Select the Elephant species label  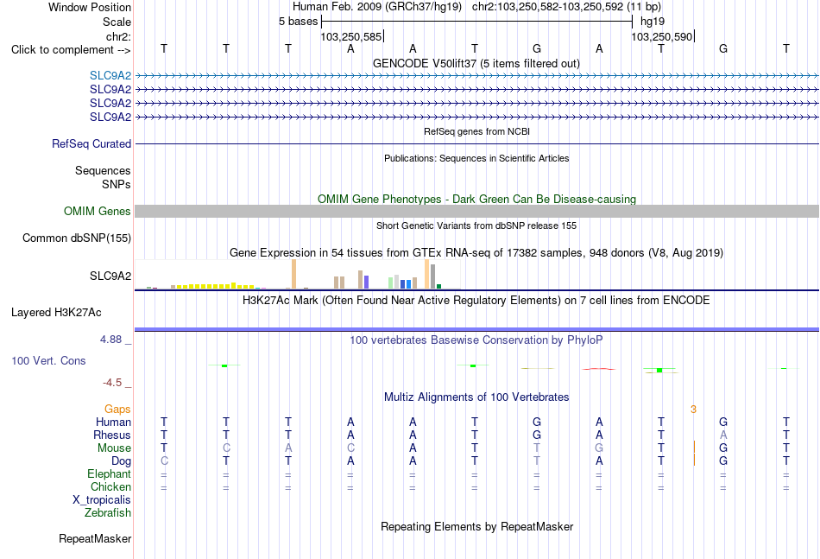click(x=110, y=473)
